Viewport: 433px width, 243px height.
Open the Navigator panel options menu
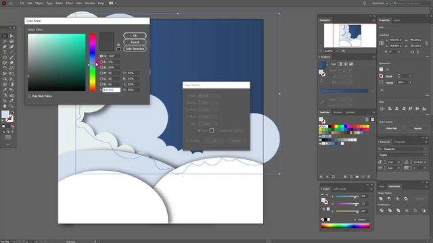(373, 20)
